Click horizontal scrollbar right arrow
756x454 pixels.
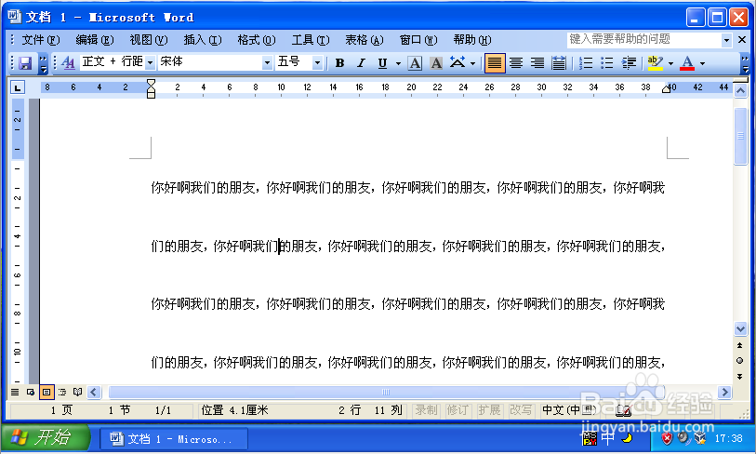point(724,393)
